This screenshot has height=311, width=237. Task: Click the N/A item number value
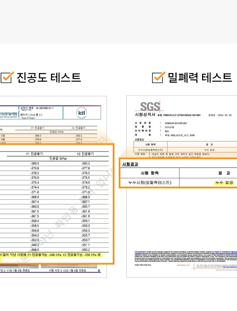click(x=167, y=131)
